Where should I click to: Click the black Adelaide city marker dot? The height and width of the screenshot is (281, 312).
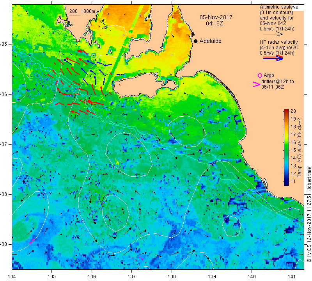(196, 41)
